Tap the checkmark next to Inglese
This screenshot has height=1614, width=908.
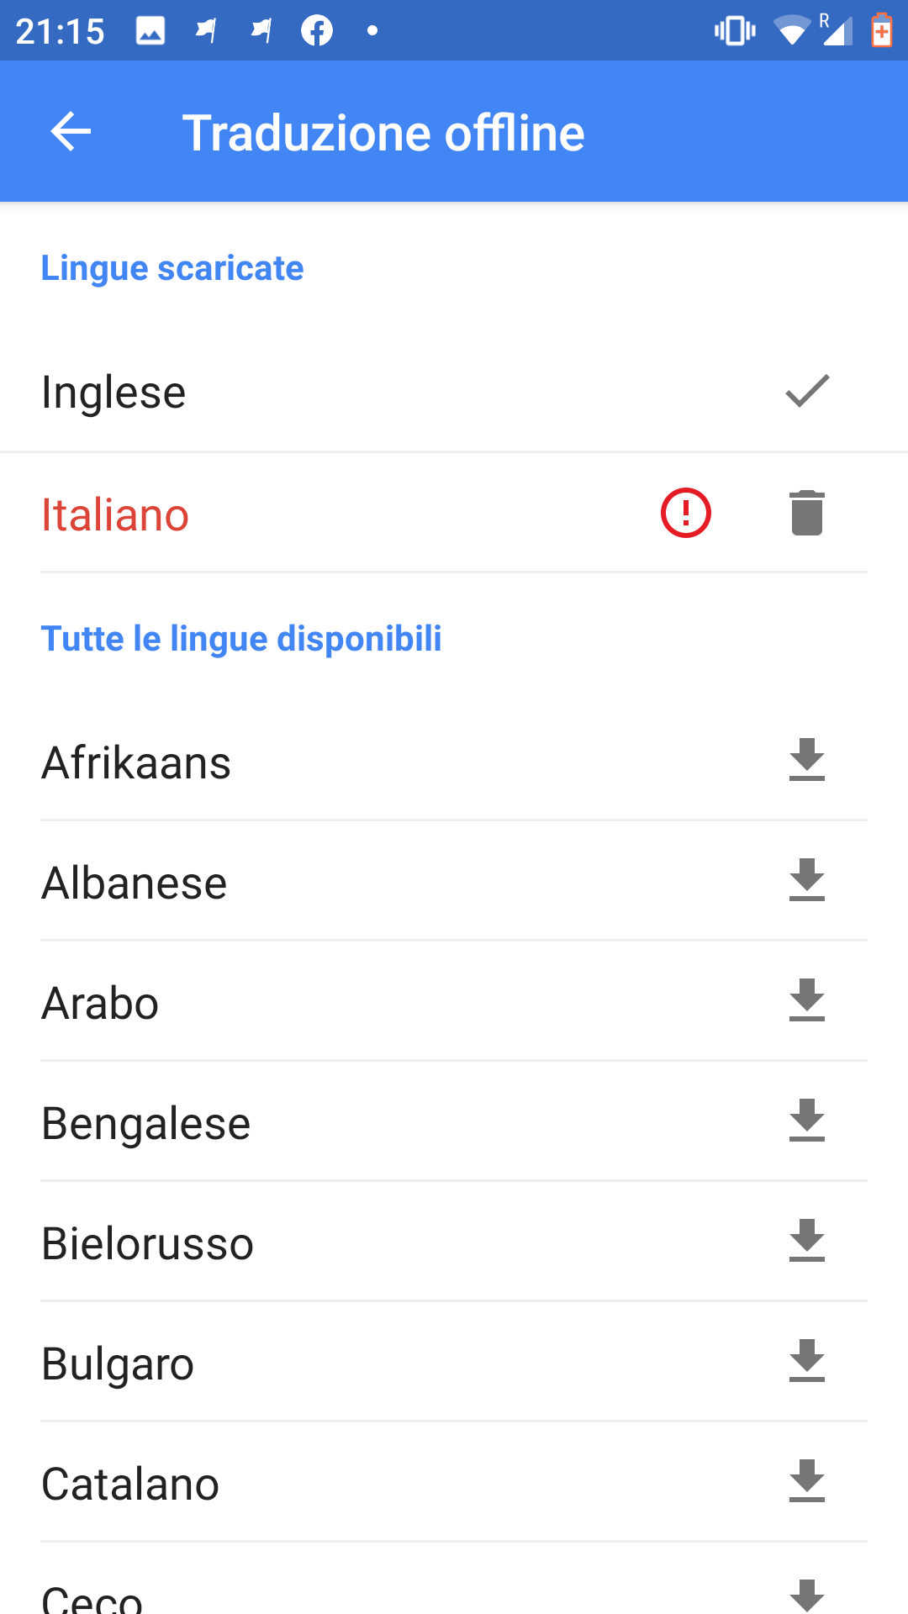pyautogui.click(x=806, y=392)
